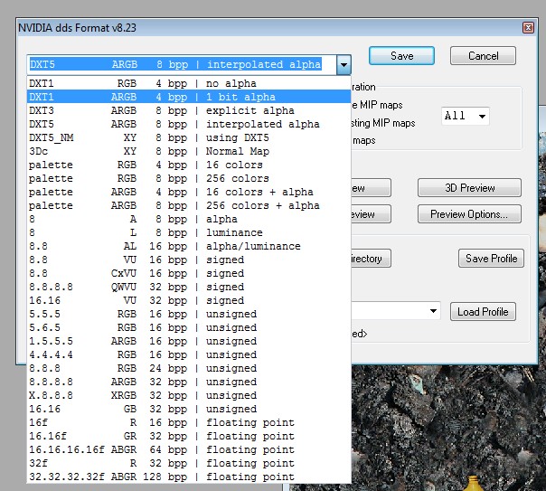Select DXT1 RGB no alpha format
Viewport: 546px width, 491px height.
click(x=189, y=83)
